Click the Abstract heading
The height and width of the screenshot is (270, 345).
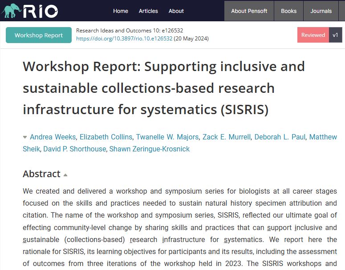coord(41,174)
